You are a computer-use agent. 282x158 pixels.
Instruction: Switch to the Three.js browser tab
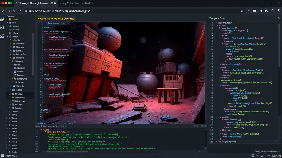coord(36,3)
